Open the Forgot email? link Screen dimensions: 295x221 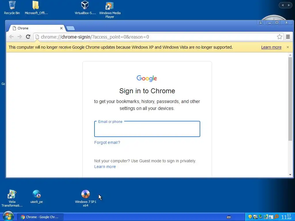pyautogui.click(x=107, y=142)
